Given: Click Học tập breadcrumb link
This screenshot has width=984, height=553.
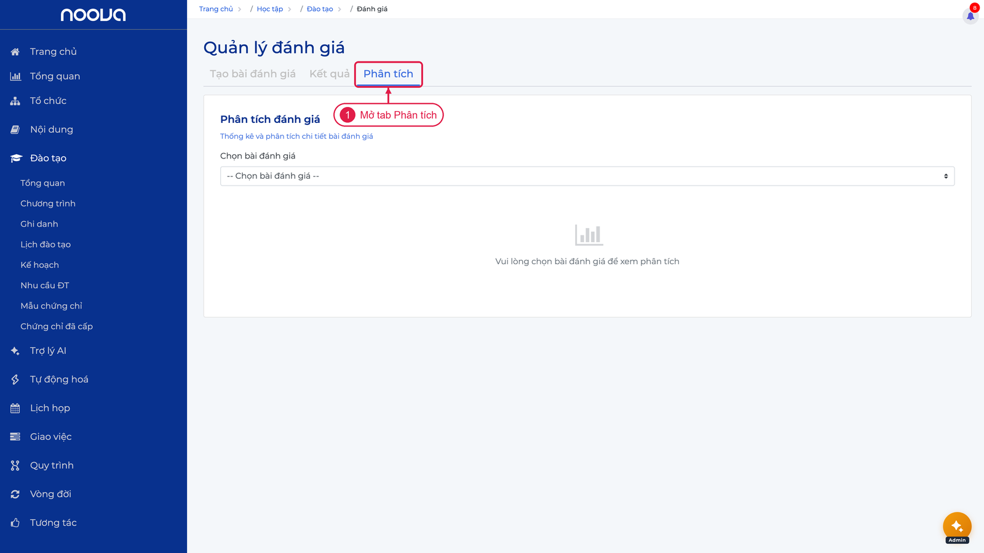Looking at the screenshot, I should point(270,9).
